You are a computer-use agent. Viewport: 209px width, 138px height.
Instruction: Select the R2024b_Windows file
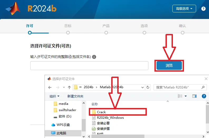pyautogui.click(x=108, y=118)
